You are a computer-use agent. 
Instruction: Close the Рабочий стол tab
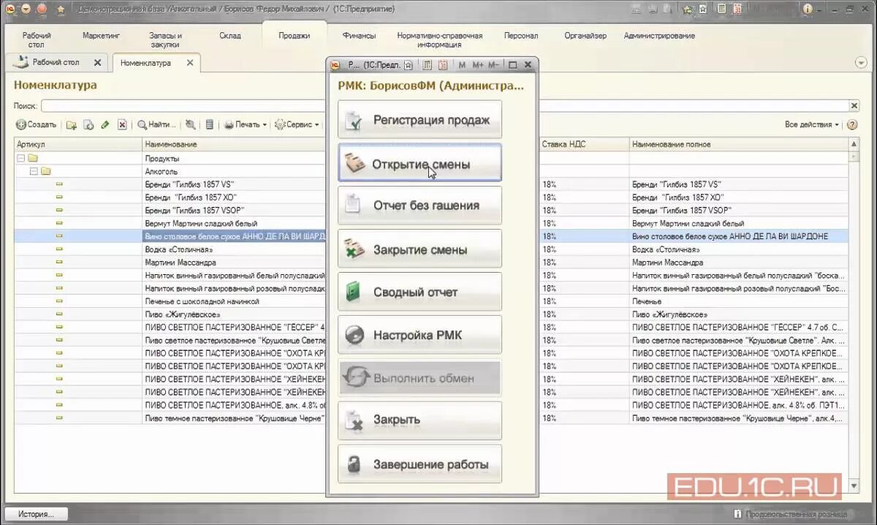(97, 63)
